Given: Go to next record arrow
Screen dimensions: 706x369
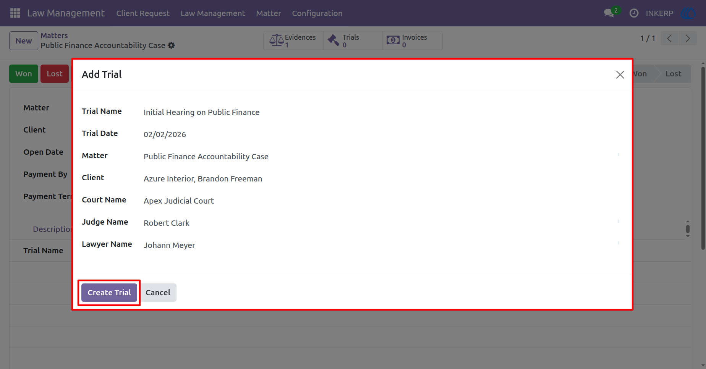Looking at the screenshot, I should [x=688, y=38].
